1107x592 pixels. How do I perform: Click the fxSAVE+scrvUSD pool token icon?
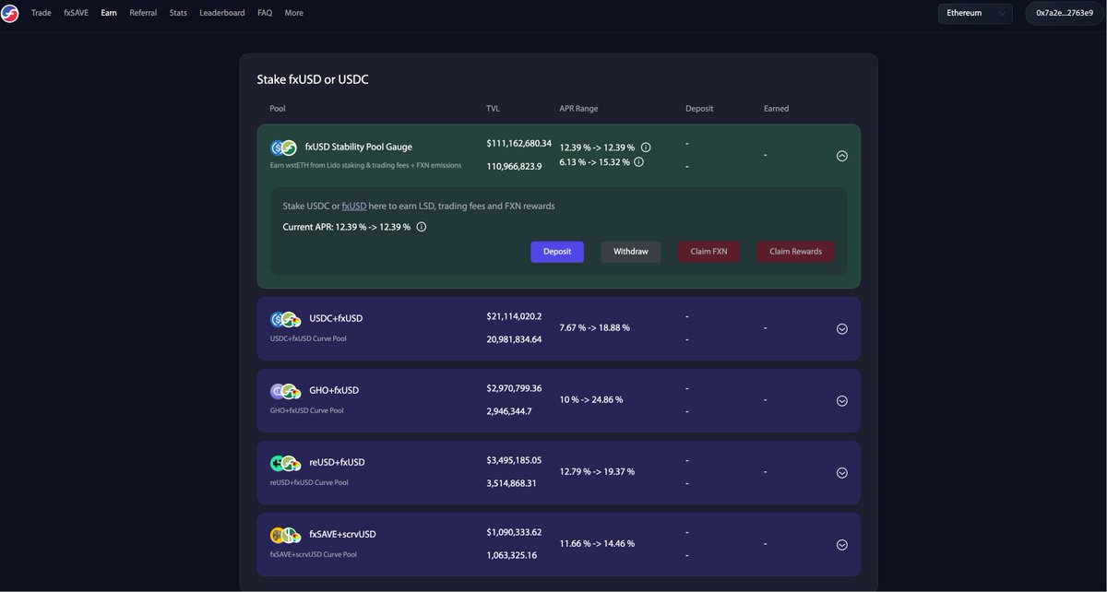(284, 535)
